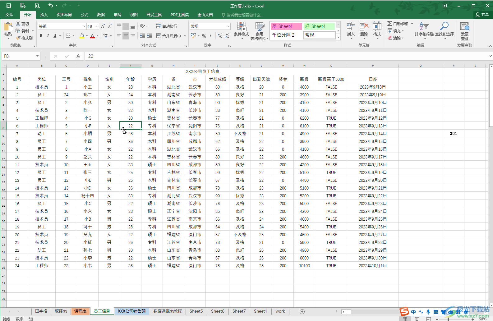The height and width of the screenshot is (321, 493).
Task: Decrease font size with the smaller A
Action: click(110, 26)
